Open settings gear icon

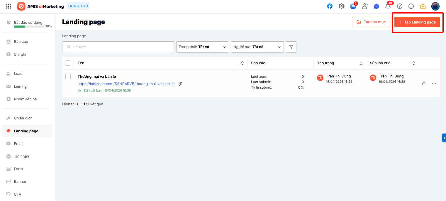[x=341, y=6]
